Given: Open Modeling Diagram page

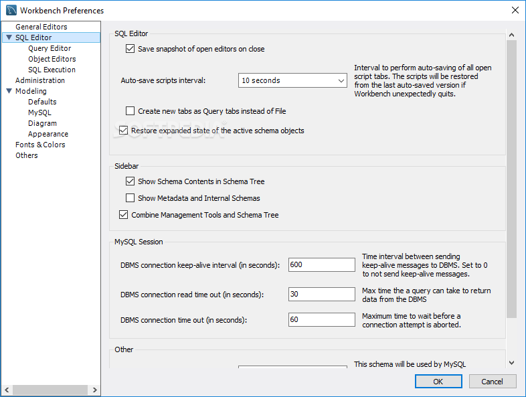Looking at the screenshot, I should [x=42, y=123].
